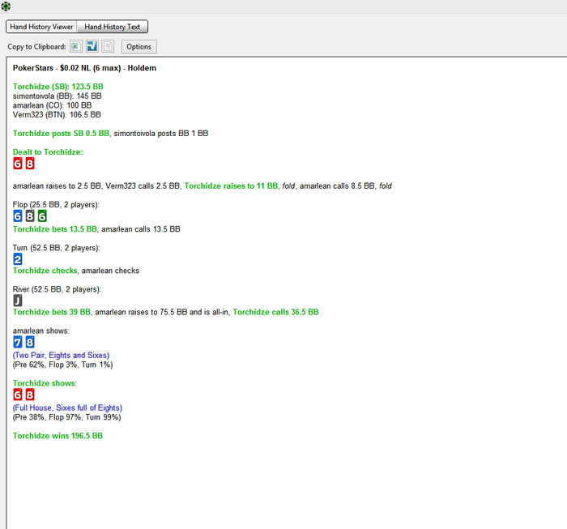Click the blue 2 turn card
Screen dimensions: 567x529
[17, 259]
